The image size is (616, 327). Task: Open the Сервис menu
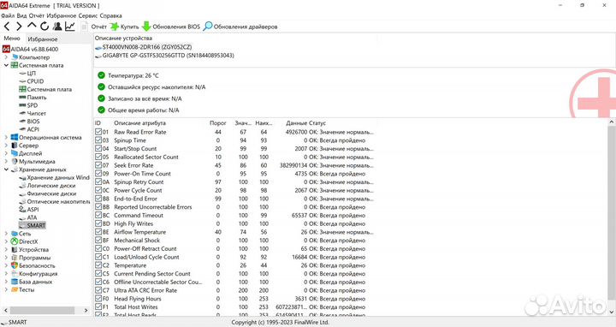pyautogui.click(x=88, y=15)
